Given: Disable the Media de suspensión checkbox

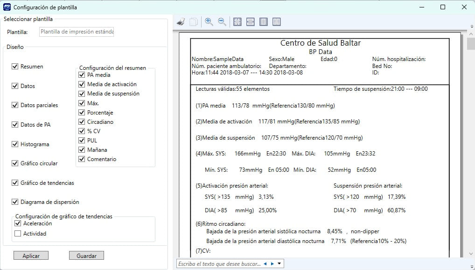Looking at the screenshot, I should (x=82, y=94).
